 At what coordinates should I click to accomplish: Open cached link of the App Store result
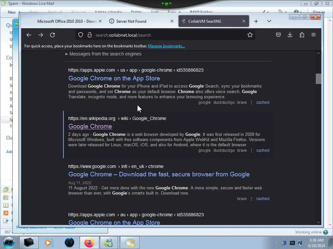tap(263, 102)
